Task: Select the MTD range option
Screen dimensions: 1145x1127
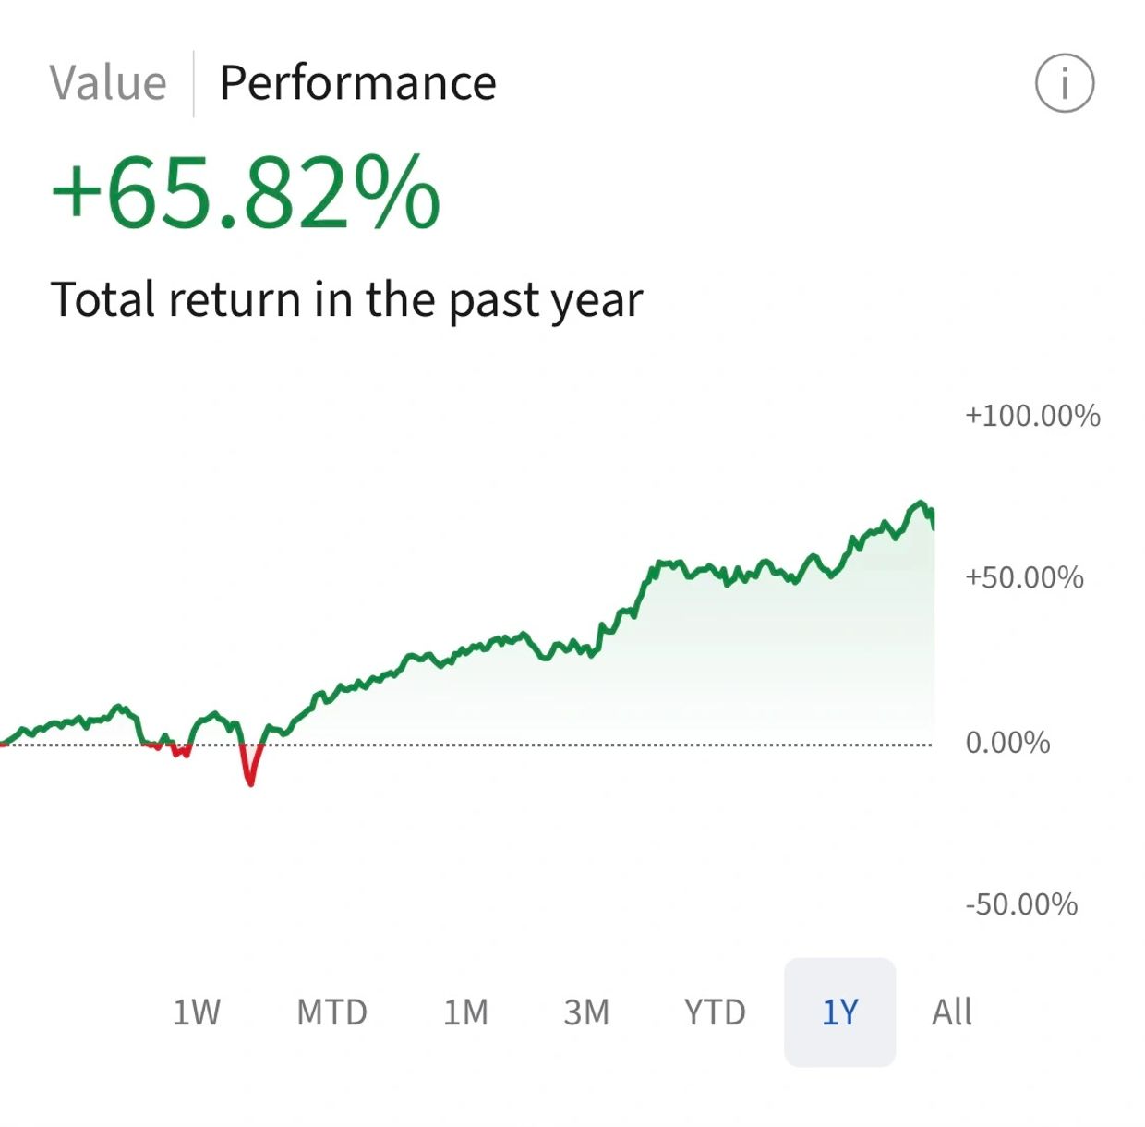Action: point(331,1012)
